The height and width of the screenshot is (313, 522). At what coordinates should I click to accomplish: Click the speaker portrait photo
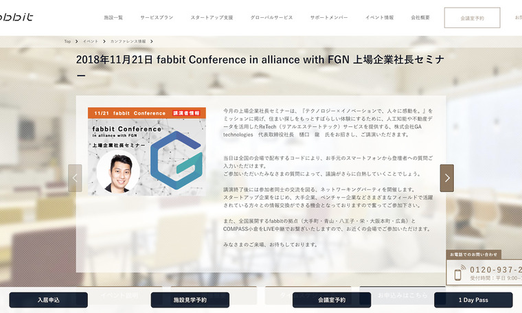click(x=118, y=172)
